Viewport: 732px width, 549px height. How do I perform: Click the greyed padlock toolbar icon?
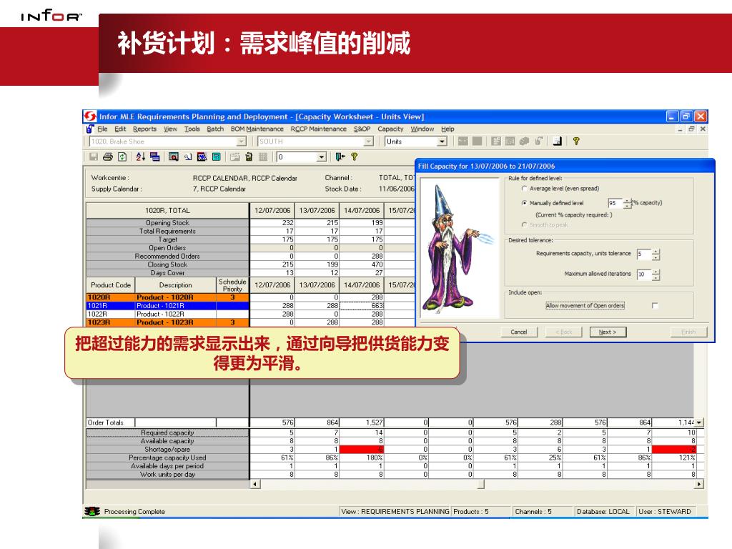point(539,141)
